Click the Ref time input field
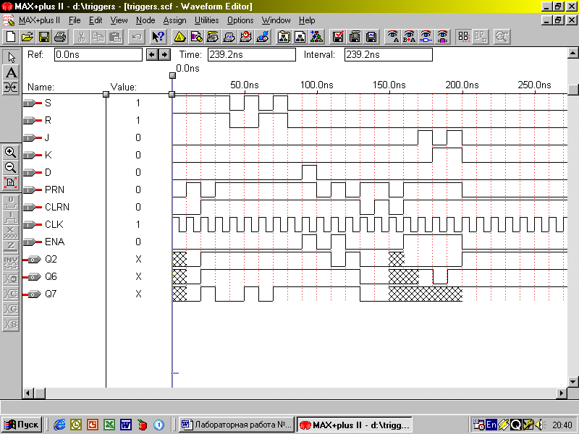 click(97, 54)
